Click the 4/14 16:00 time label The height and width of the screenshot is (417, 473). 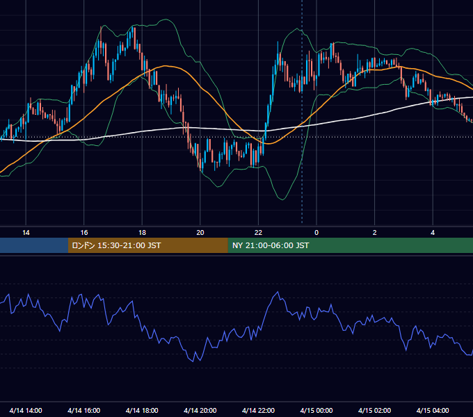click(x=84, y=410)
